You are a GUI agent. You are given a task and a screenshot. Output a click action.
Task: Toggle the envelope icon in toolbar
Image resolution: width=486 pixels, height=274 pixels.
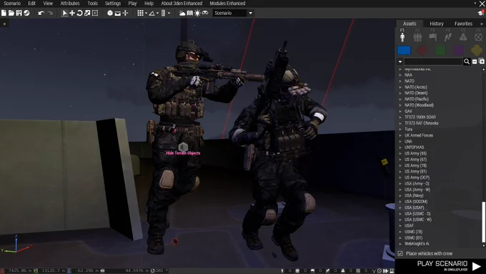pos(118,13)
